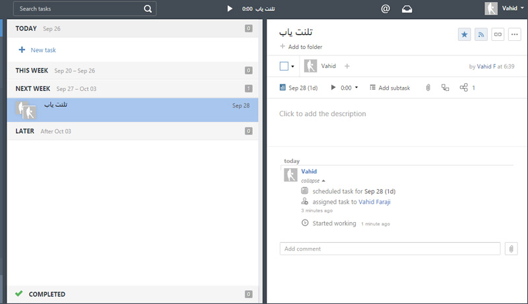
Task: Check the task completion checkbox
Action: point(284,66)
